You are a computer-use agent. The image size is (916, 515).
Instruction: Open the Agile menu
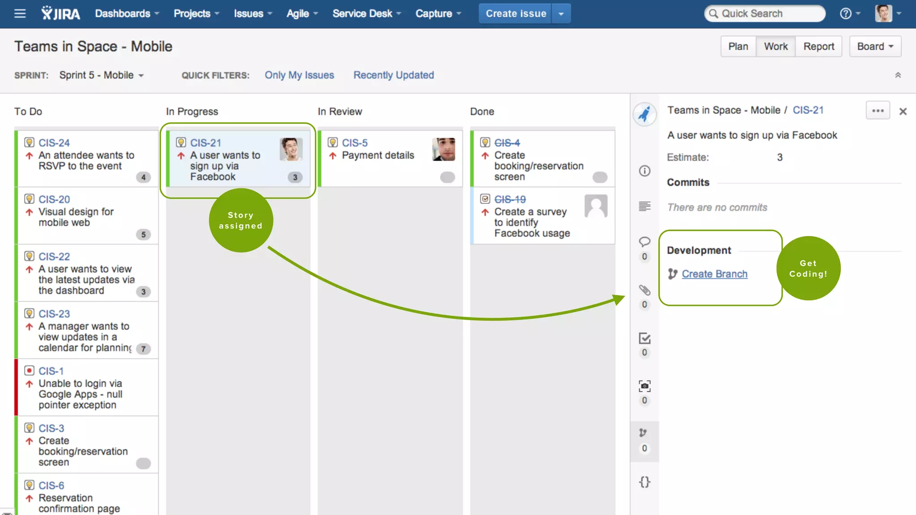coord(302,13)
